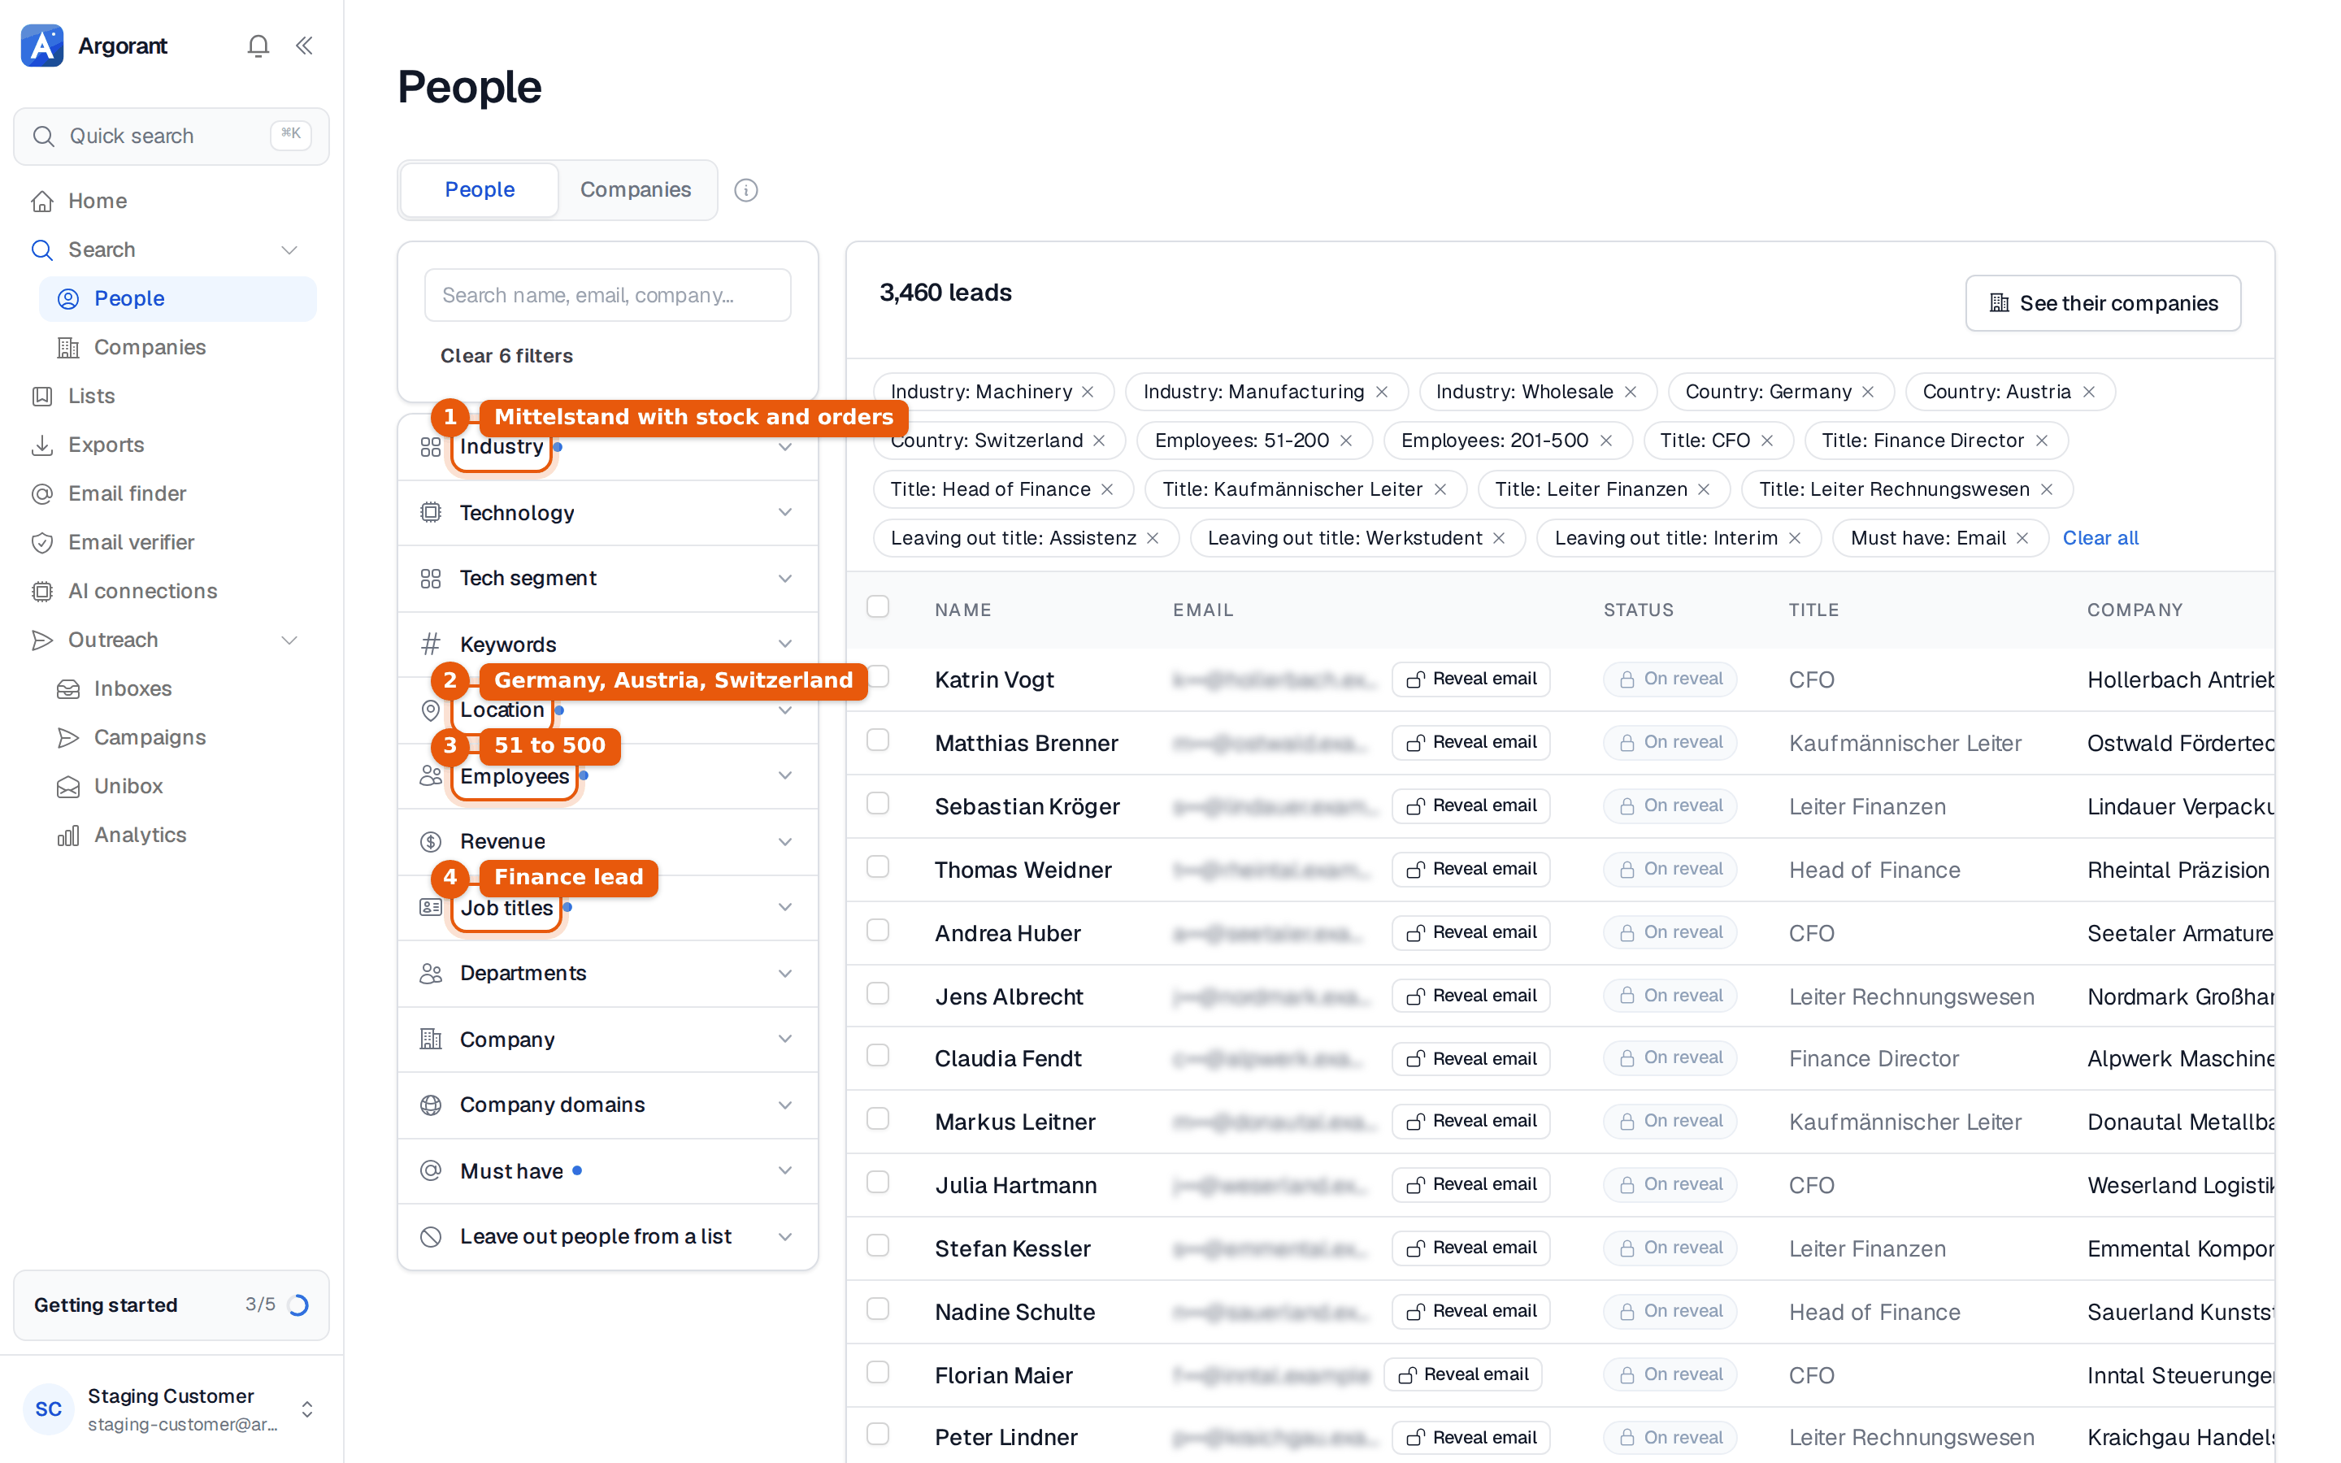Tick the checkbox for Thomas Weidner
This screenshot has width=2341, height=1463.
[877, 867]
